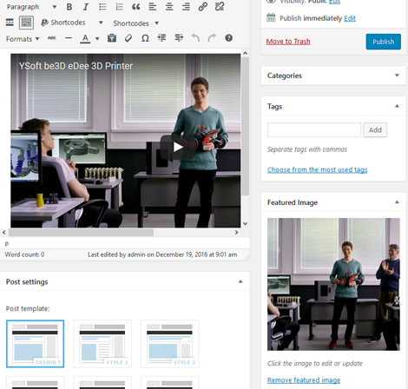
Task: Open the second Shortcodes dropdown
Action: click(x=136, y=23)
